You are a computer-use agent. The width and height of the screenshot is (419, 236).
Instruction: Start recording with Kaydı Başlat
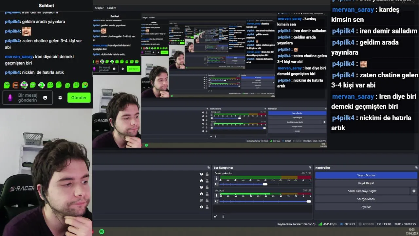tap(366, 183)
